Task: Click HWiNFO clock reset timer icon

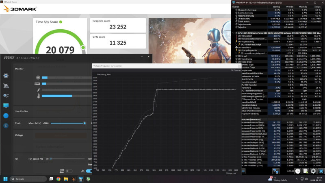Action: (x=298, y=171)
